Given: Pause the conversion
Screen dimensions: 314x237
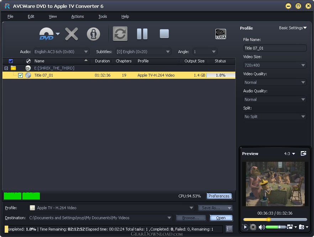Looking at the screenshot, I should pyautogui.click(x=142, y=34).
